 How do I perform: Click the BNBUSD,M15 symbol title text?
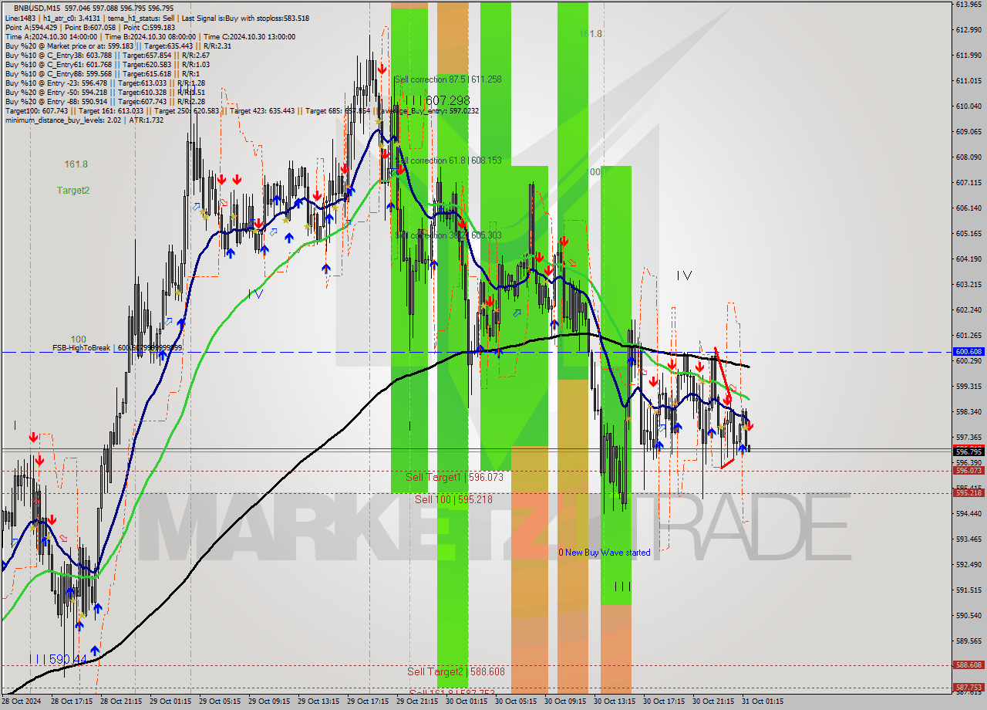tap(39, 8)
